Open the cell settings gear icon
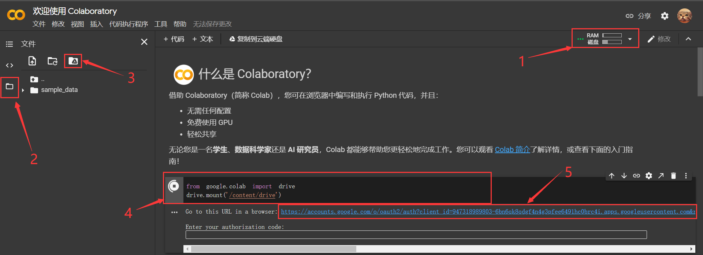The width and height of the screenshot is (703, 255). [x=649, y=176]
